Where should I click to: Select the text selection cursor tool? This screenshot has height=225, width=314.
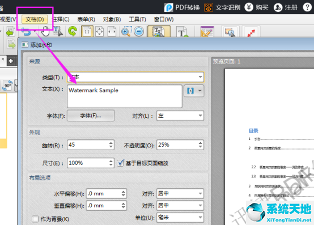[x=58, y=31]
